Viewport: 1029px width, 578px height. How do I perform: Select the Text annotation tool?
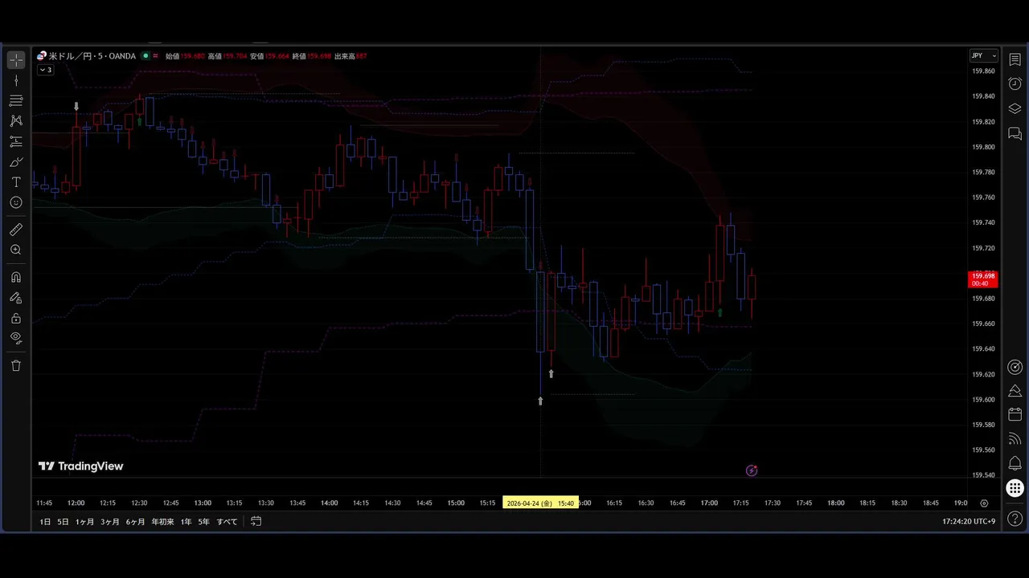pyautogui.click(x=16, y=182)
